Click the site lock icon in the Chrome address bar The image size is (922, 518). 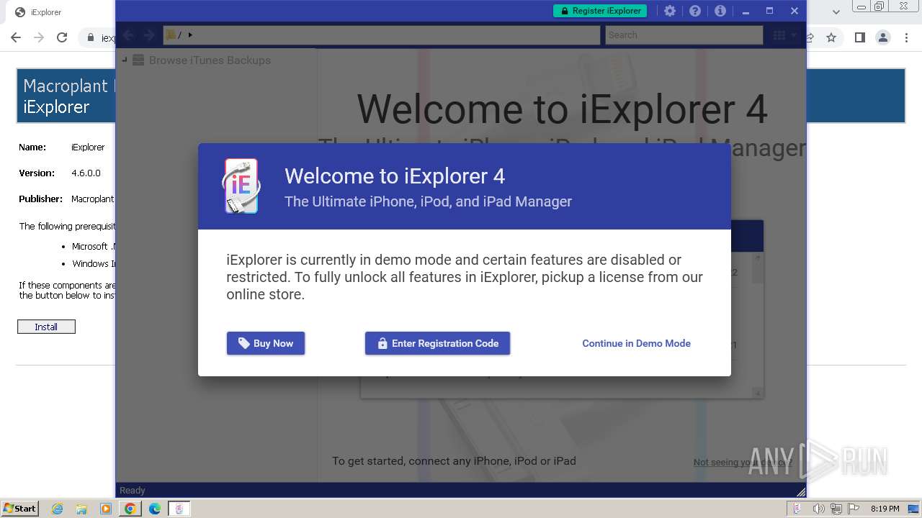[x=90, y=37]
